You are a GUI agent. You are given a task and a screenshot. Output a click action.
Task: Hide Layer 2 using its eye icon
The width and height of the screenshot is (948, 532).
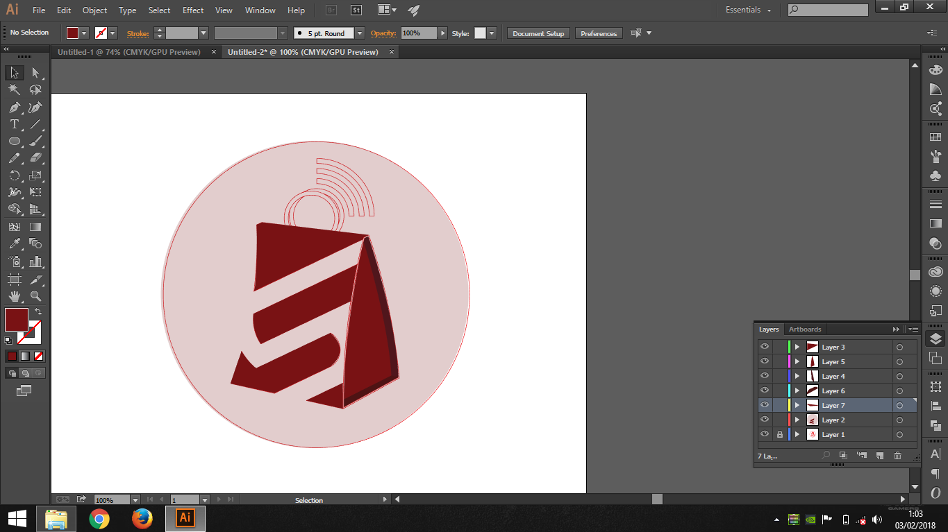(765, 420)
